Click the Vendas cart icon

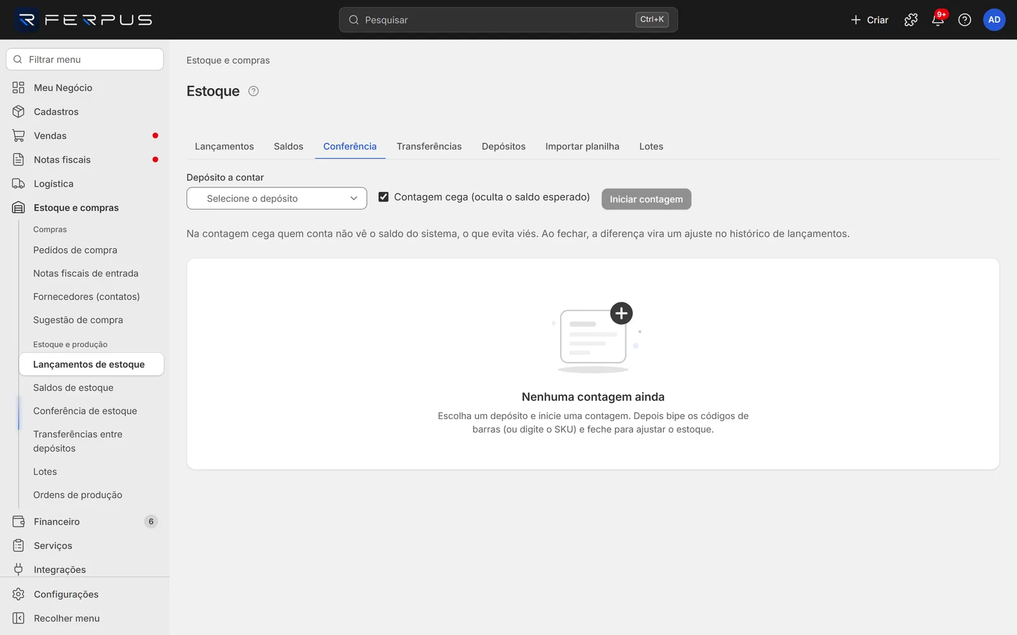tap(18, 136)
